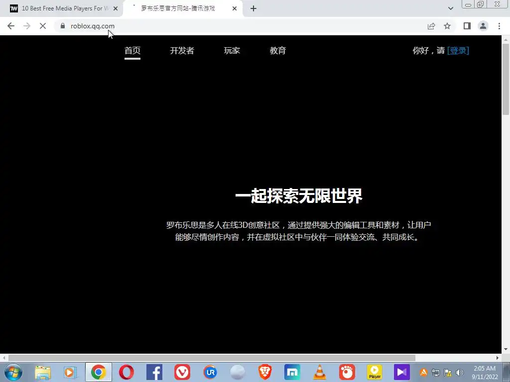Expand the tab search chevron
The width and height of the screenshot is (510, 382).
450,8
